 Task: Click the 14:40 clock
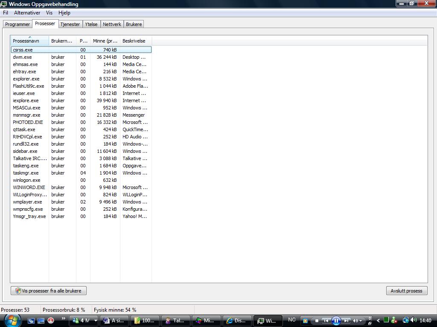425,321
